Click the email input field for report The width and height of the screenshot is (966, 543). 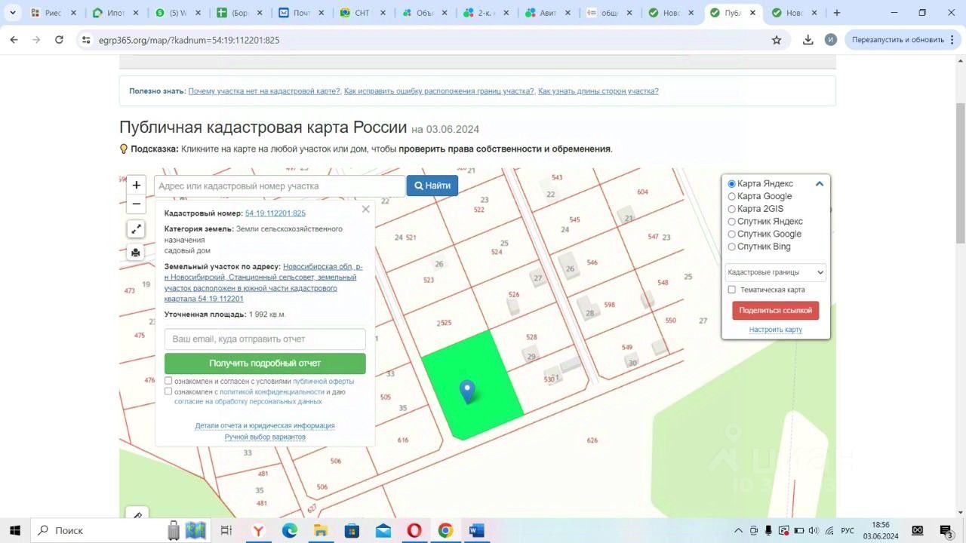click(x=265, y=339)
